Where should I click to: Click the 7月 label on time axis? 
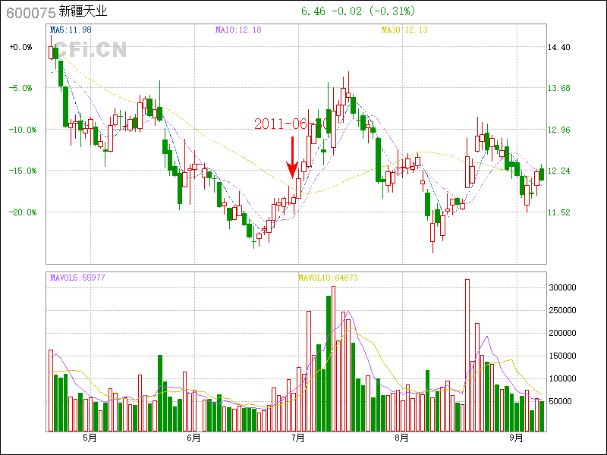pyautogui.click(x=298, y=438)
